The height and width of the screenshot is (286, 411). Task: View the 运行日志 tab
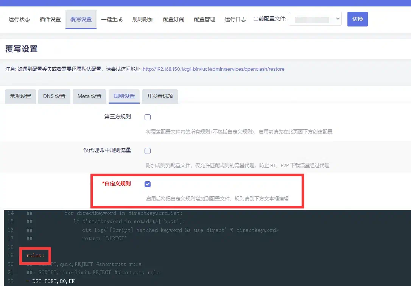coord(235,19)
